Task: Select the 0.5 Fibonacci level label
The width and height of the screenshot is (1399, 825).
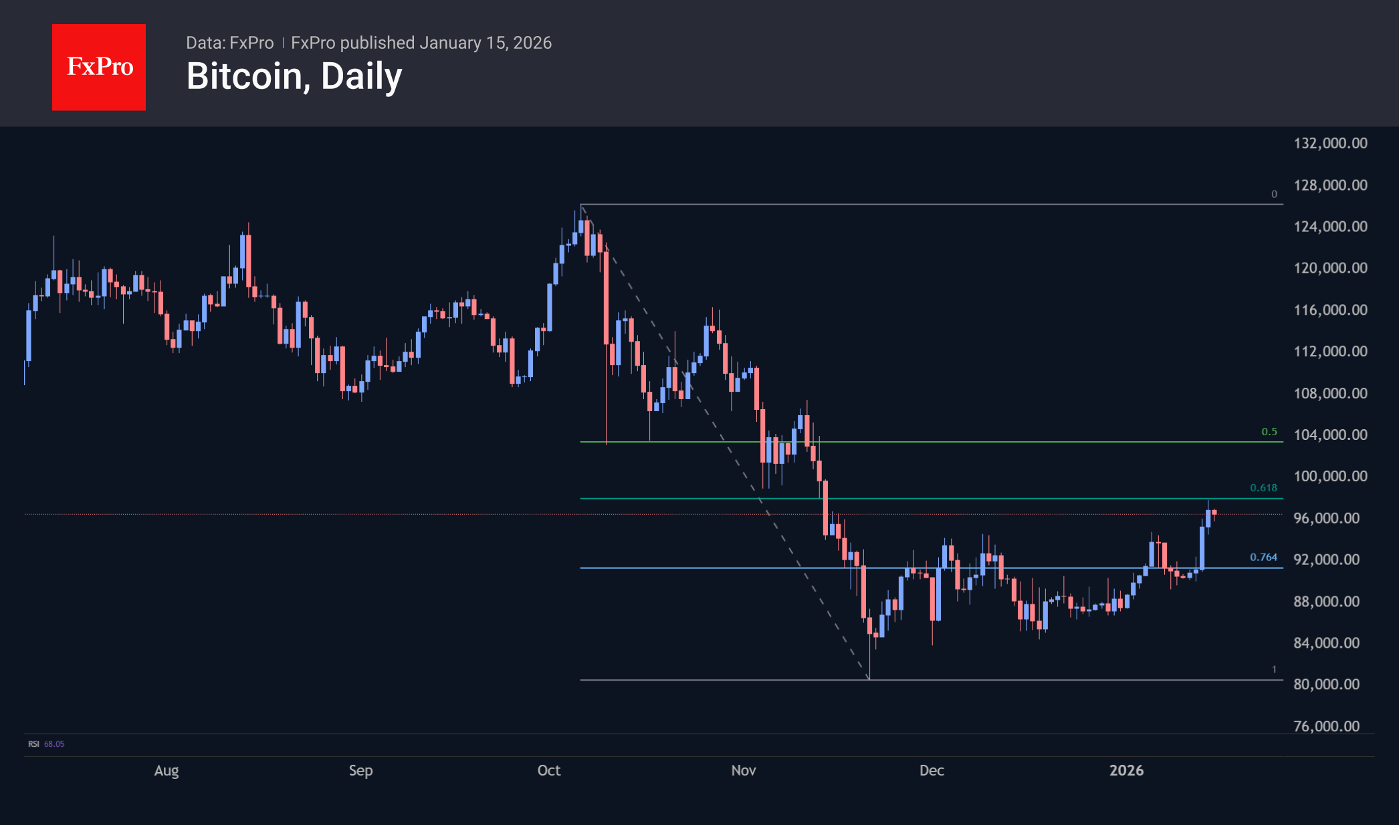Action: (x=1269, y=432)
